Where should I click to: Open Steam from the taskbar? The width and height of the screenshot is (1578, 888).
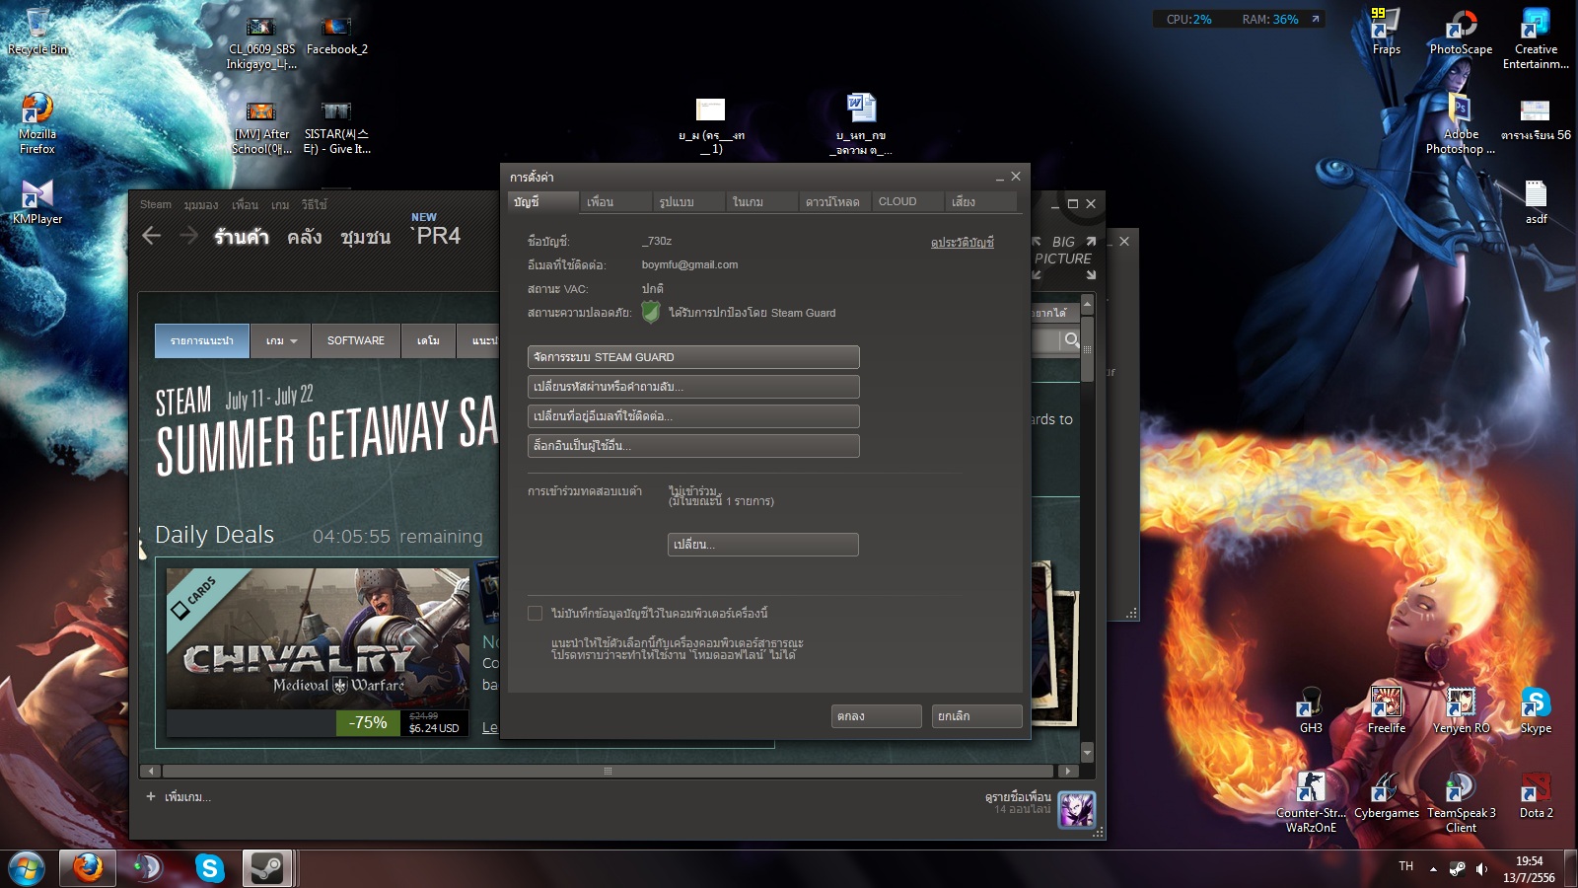267,868
